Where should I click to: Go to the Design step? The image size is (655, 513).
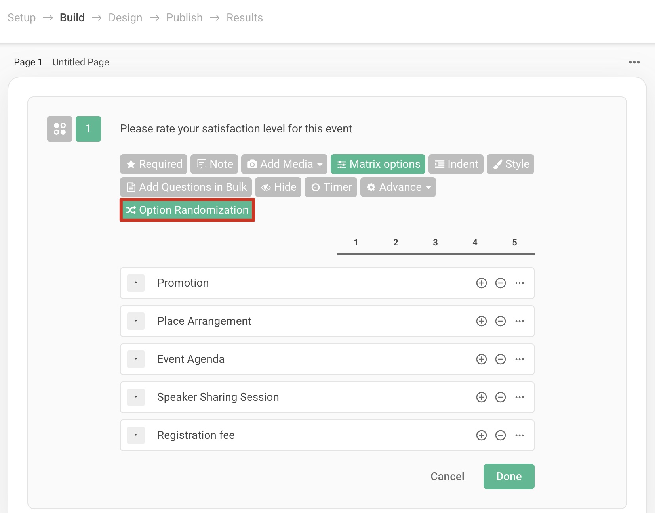click(125, 17)
